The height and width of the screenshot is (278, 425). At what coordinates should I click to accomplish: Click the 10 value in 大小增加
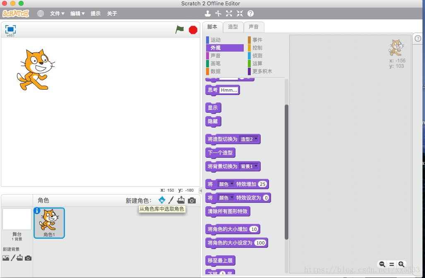click(x=254, y=229)
